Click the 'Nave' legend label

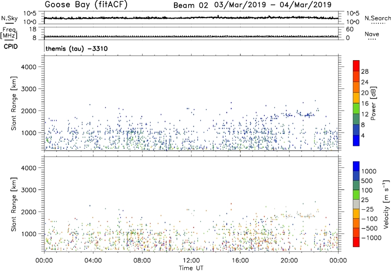click(x=372, y=34)
